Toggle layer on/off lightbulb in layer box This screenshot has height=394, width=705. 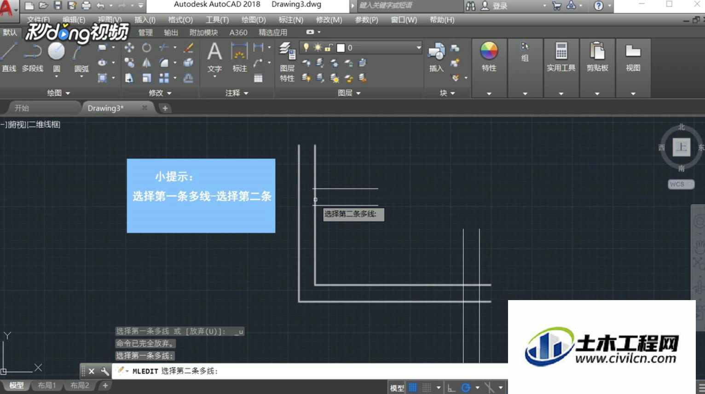306,47
